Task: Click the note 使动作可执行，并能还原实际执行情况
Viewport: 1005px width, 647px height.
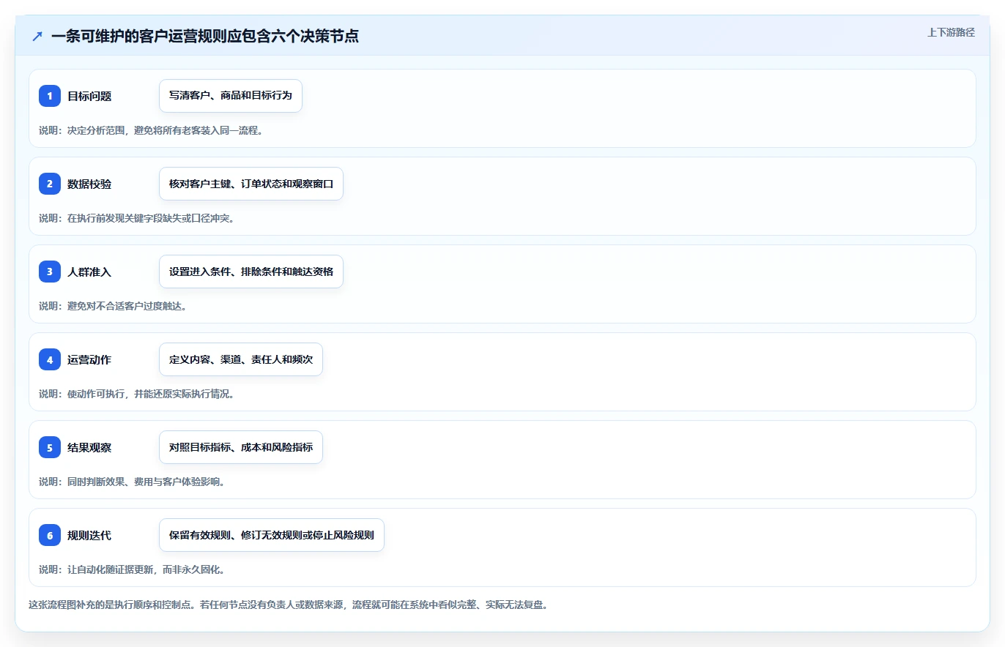Action: pos(151,394)
